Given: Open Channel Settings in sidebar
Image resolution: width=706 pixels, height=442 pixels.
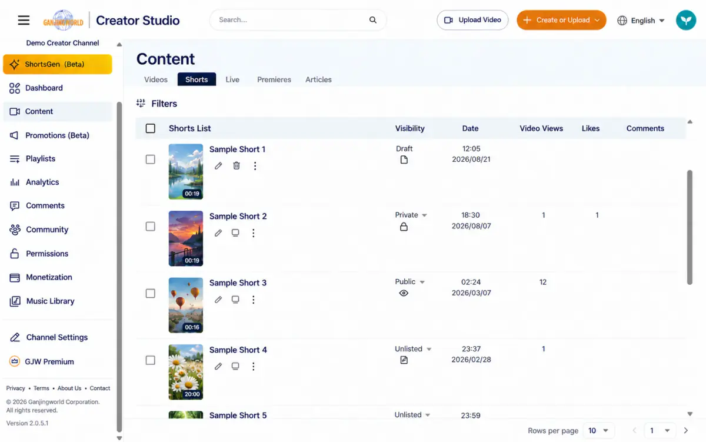Looking at the screenshot, I should pos(58,337).
